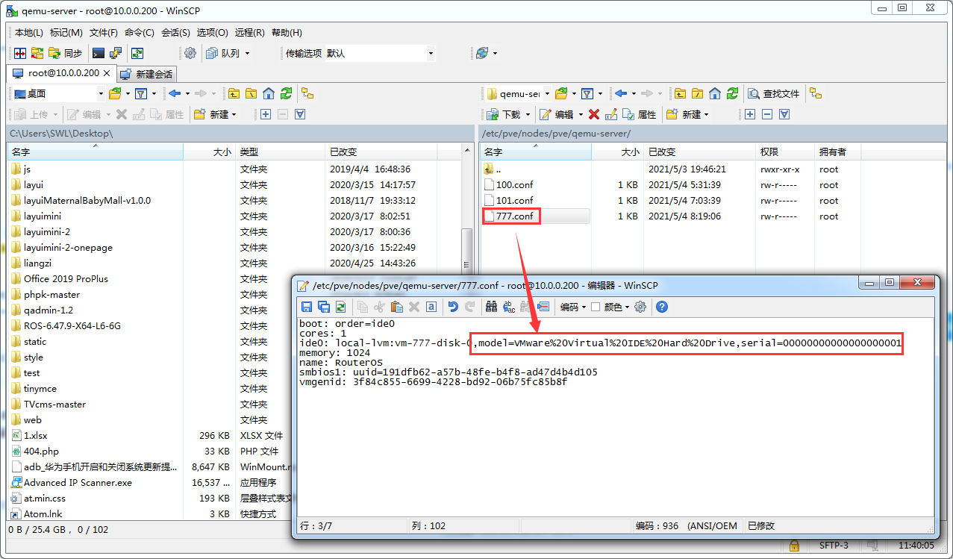Screen dimensions: 953x559
Task: Paste clipboard text in the editor toolbar
Action: pos(397,307)
